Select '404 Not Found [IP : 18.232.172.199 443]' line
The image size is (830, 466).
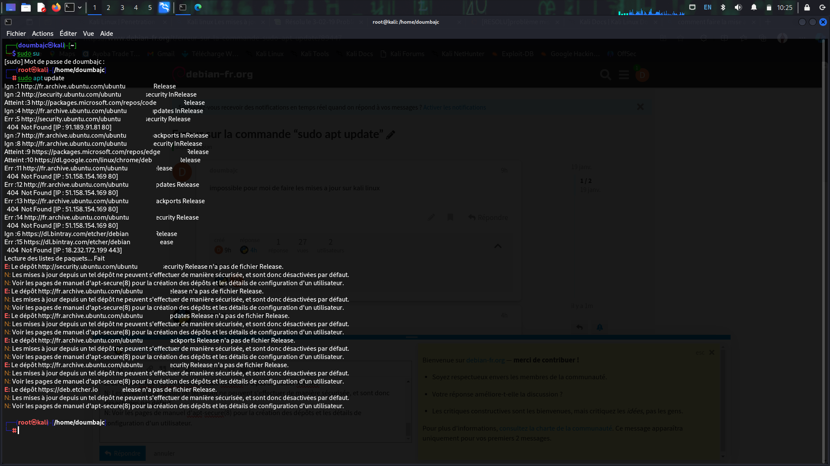click(64, 250)
